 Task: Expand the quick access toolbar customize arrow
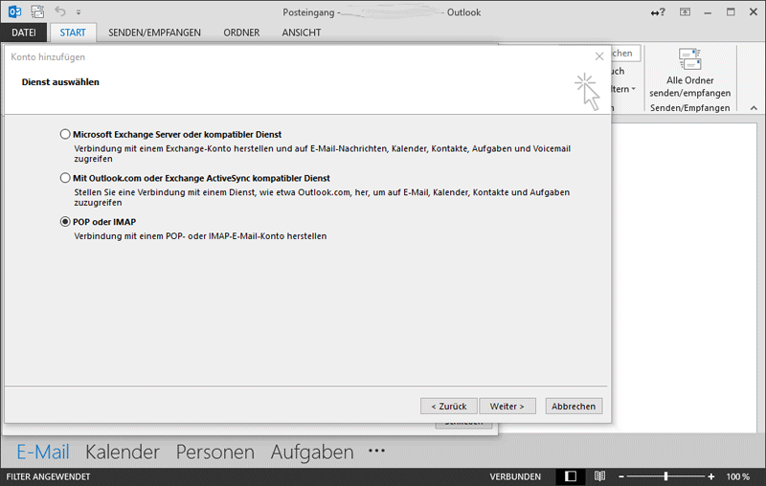(78, 13)
